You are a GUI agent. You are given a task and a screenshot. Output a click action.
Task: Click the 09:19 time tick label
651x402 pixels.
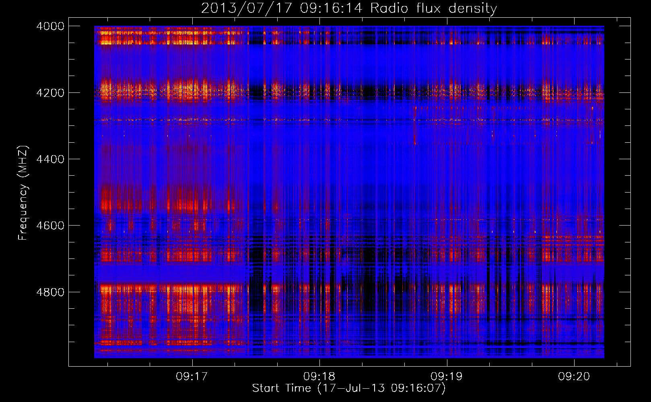(x=447, y=376)
